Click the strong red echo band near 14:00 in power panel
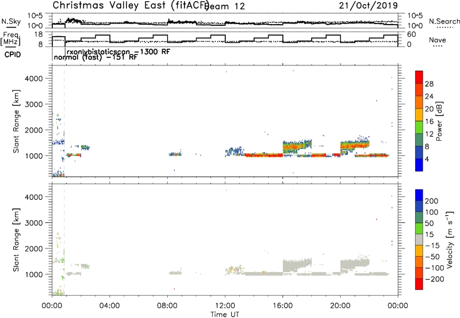The image size is (460, 318). (263, 155)
